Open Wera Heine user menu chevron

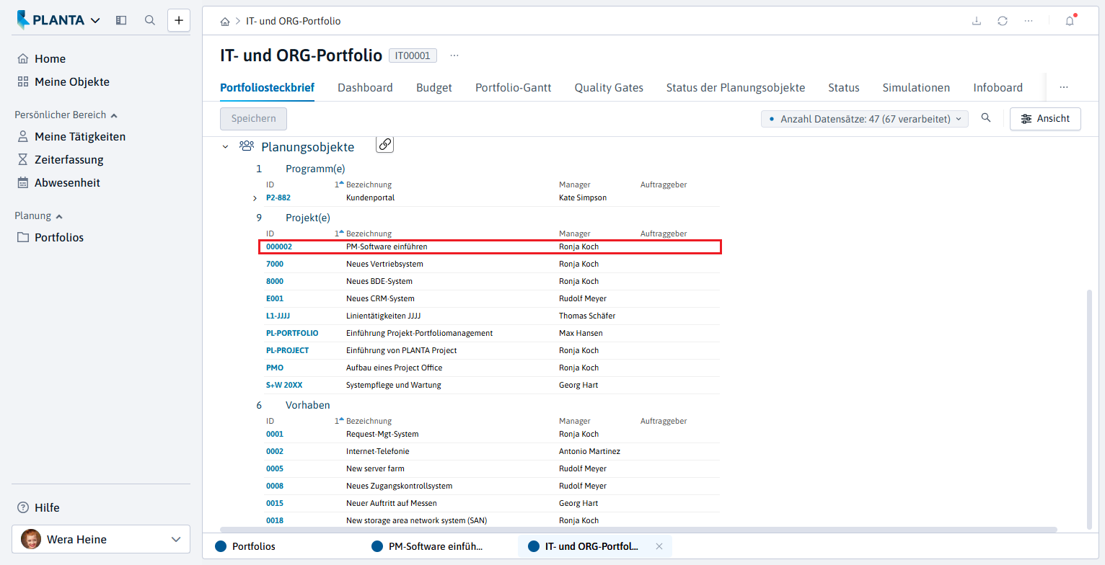click(x=175, y=539)
